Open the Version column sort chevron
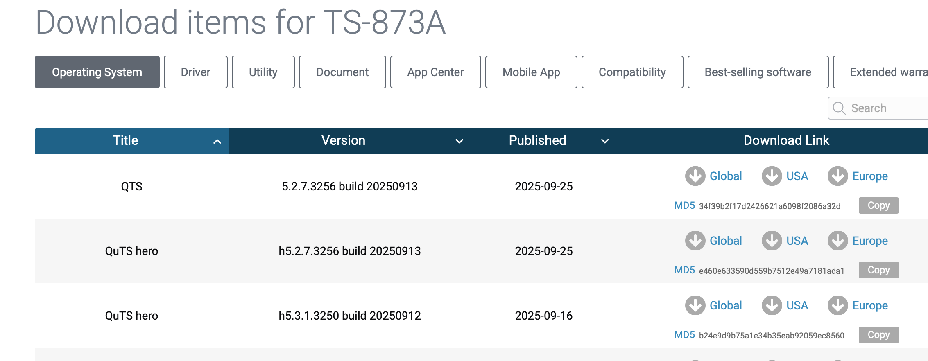928x361 pixels. click(x=459, y=141)
